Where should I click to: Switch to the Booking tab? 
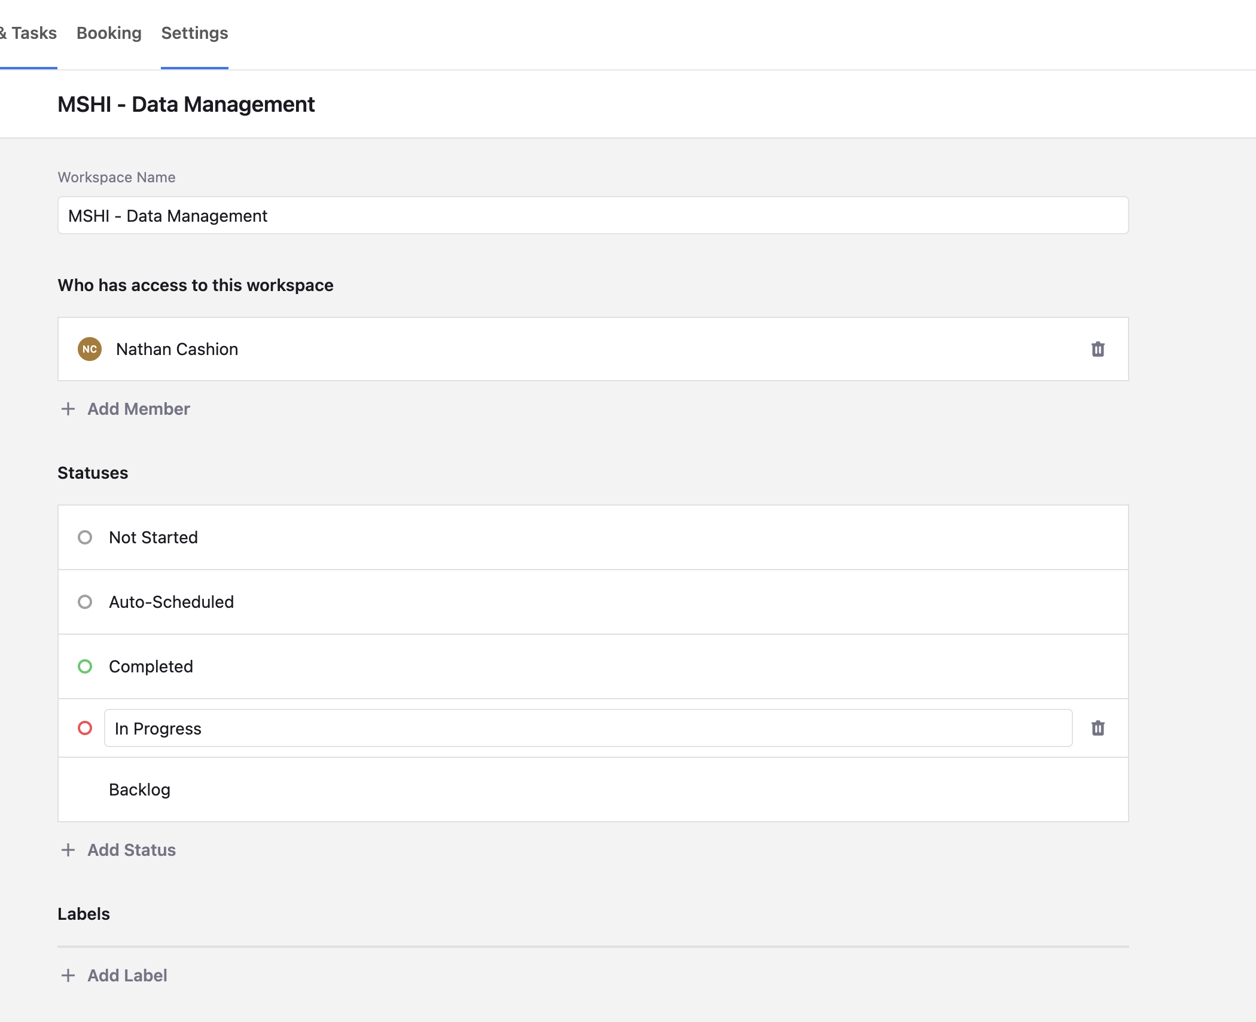coord(108,33)
